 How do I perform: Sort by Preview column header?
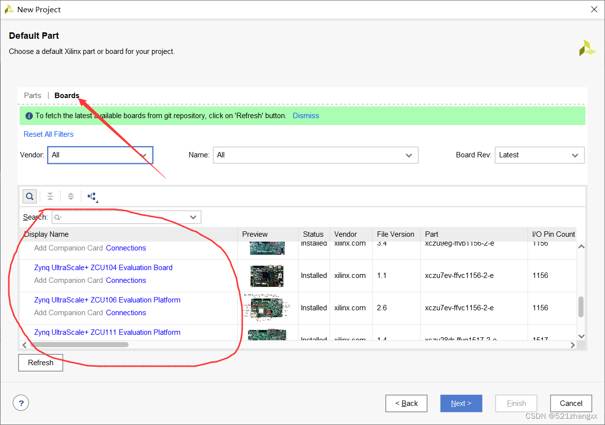268,234
